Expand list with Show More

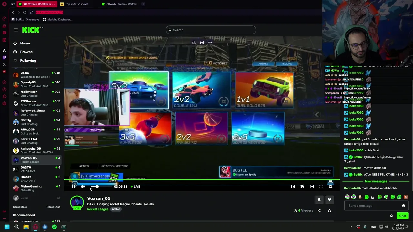(x=20, y=207)
